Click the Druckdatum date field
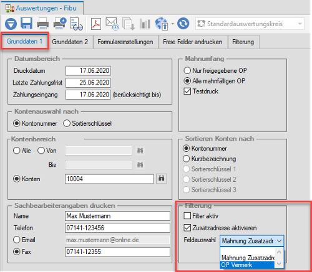The image size is (312, 272). (88, 70)
